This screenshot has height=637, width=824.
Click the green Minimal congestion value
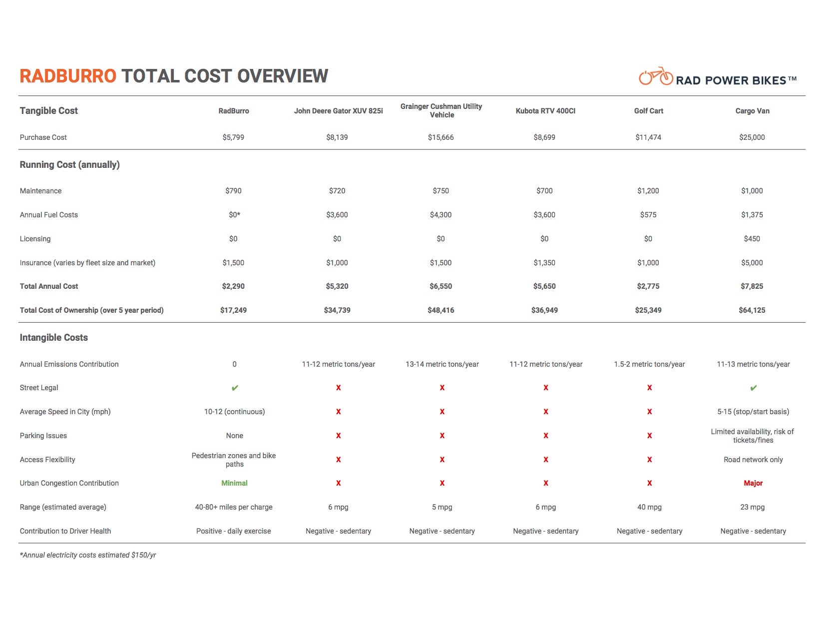234,483
